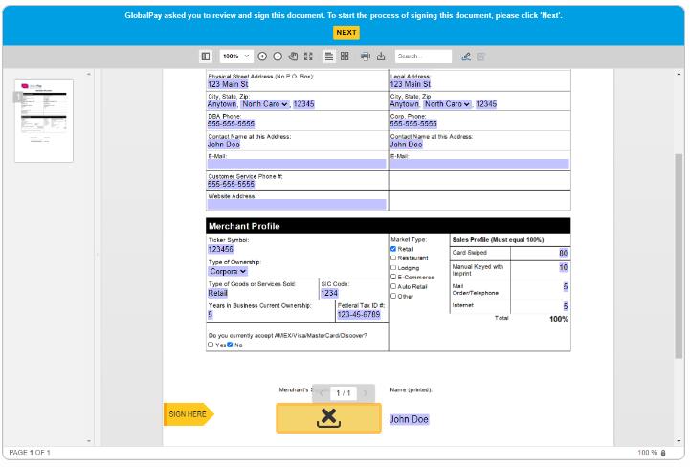
Task: Edit DBA Contact Name John Doe
Action: click(x=224, y=145)
